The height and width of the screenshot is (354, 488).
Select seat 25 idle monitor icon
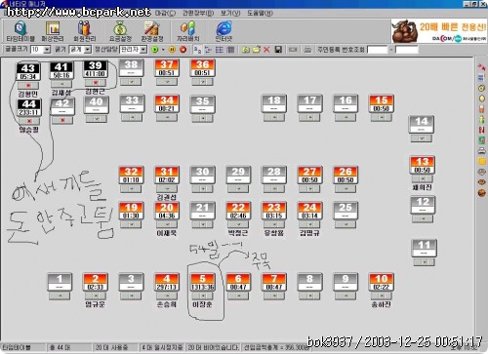pyautogui.click(x=346, y=211)
